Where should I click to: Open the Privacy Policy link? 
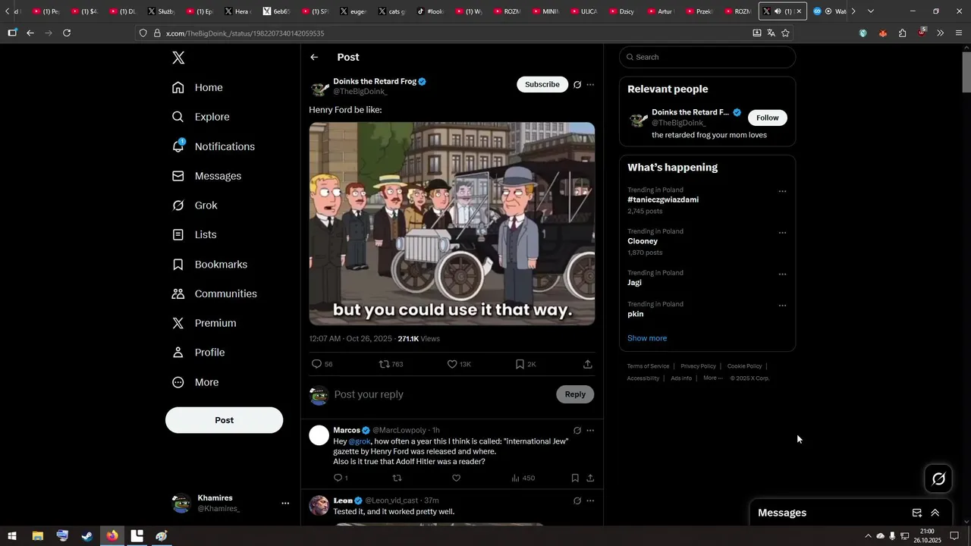pos(698,366)
